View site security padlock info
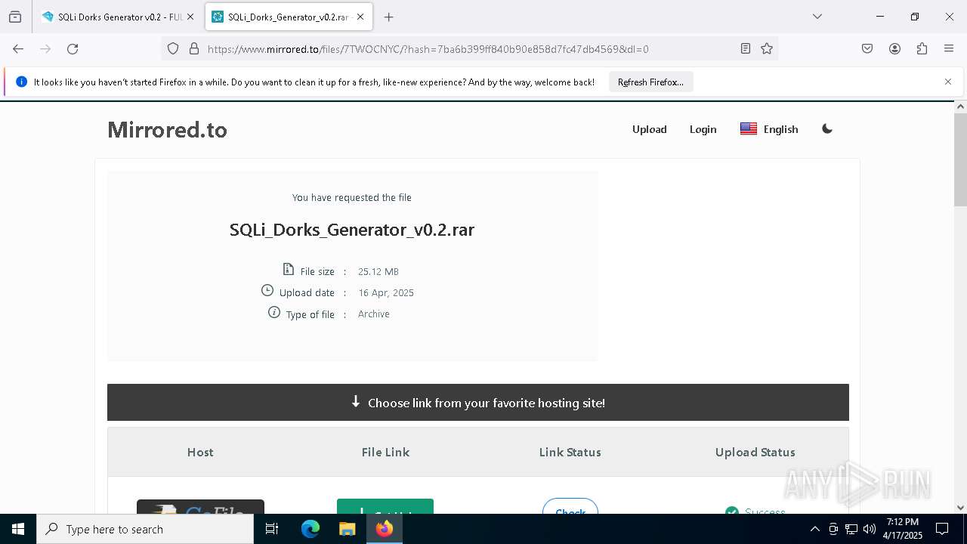967x544 pixels. point(194,49)
